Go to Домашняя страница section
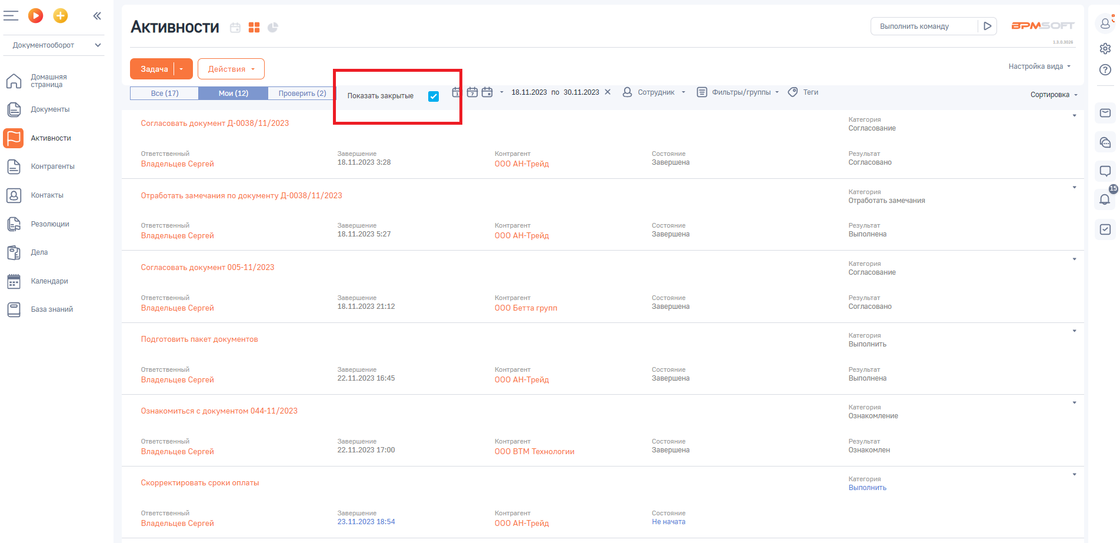Viewport: 1120px width, 543px height. [x=49, y=81]
